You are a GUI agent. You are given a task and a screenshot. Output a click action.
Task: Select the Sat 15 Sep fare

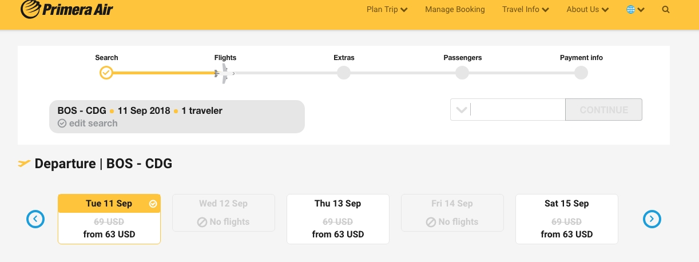coord(567,219)
